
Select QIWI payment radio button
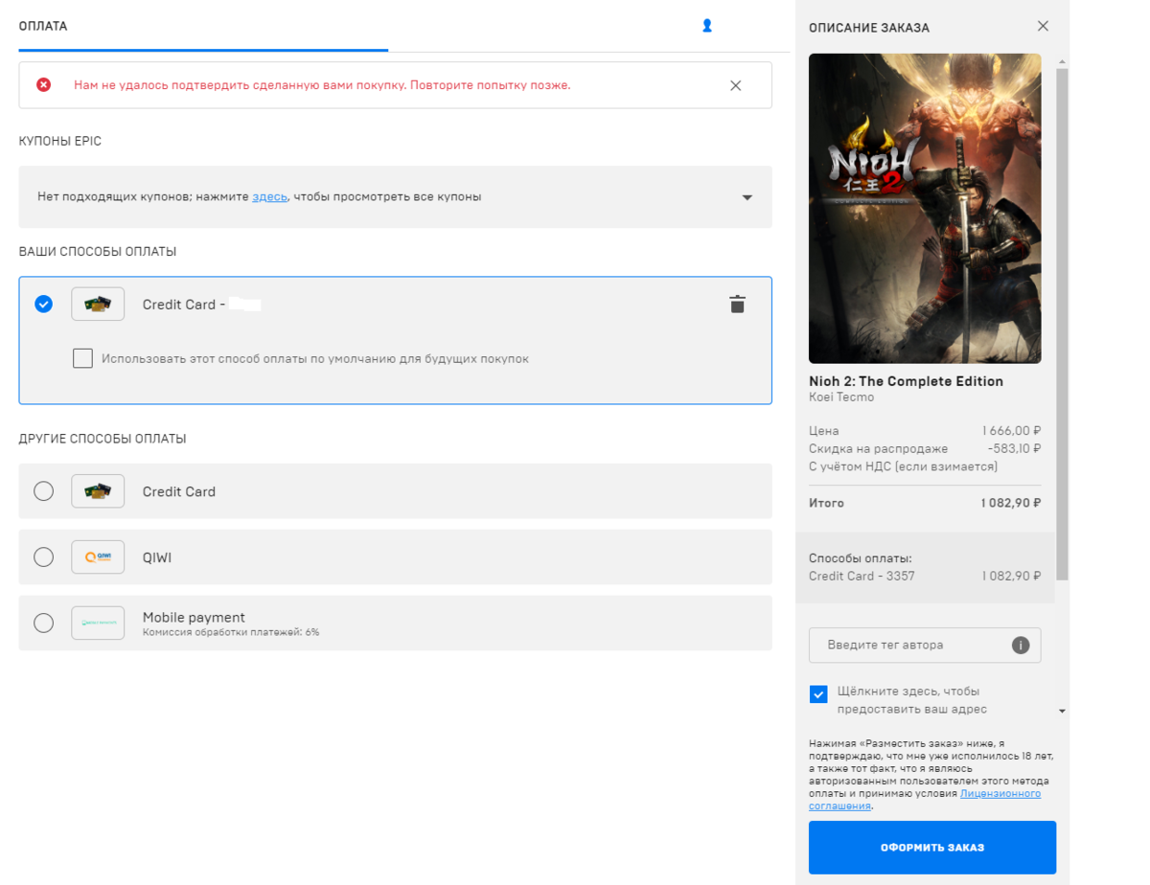click(x=43, y=557)
